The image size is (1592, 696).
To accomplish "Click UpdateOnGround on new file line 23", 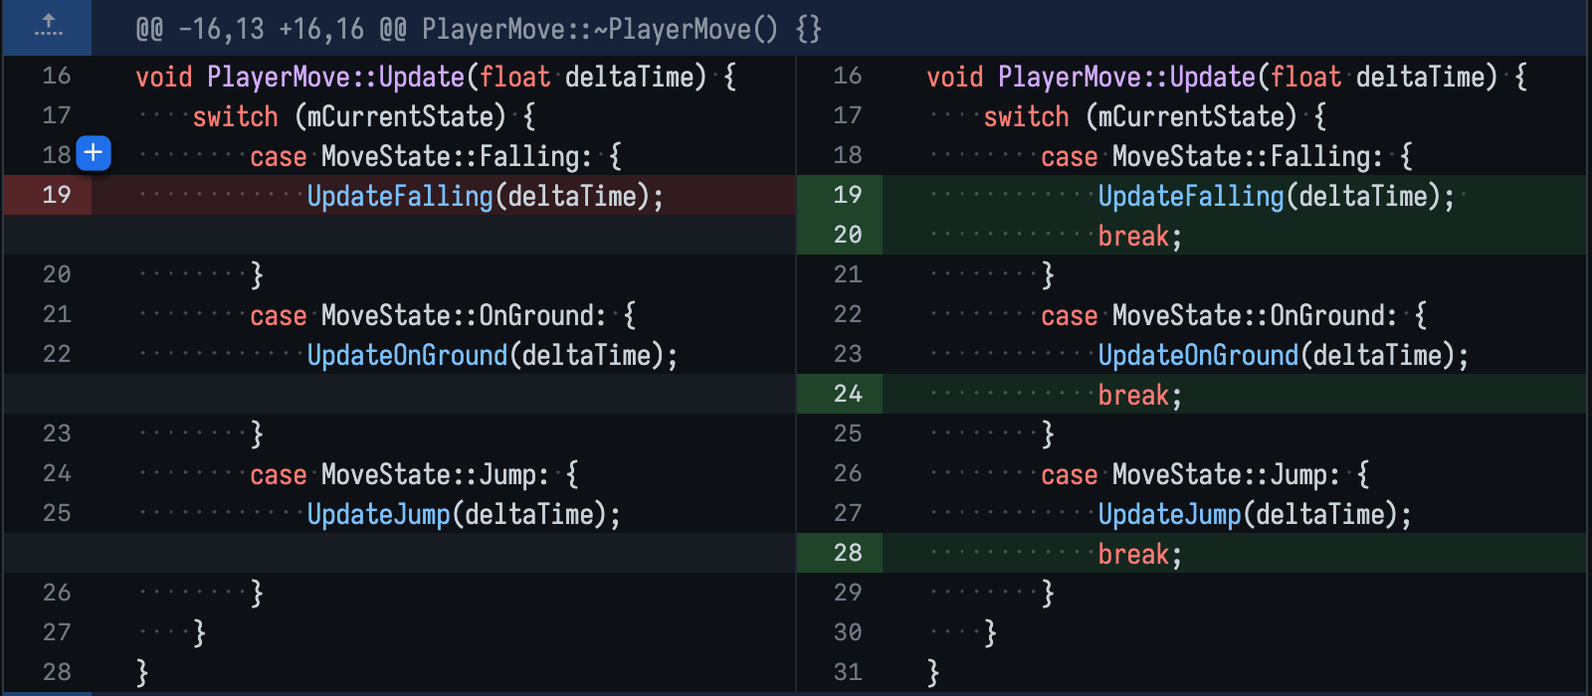I will pyautogui.click(x=1198, y=355).
